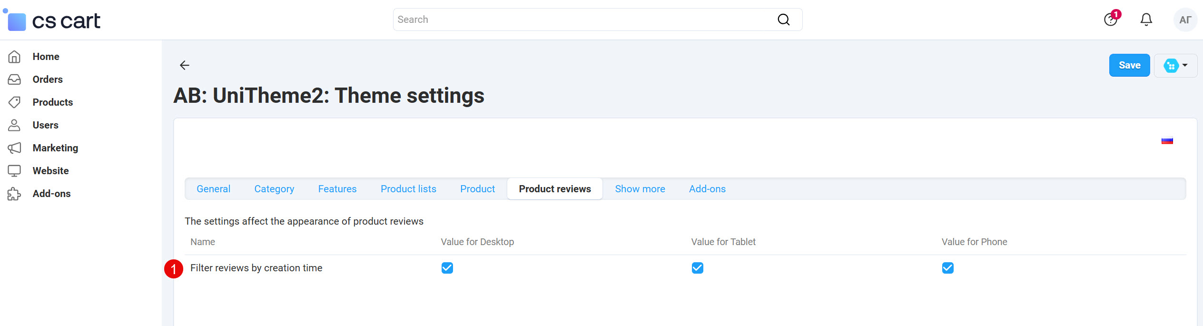Open Orders in the sidebar

[x=48, y=79]
